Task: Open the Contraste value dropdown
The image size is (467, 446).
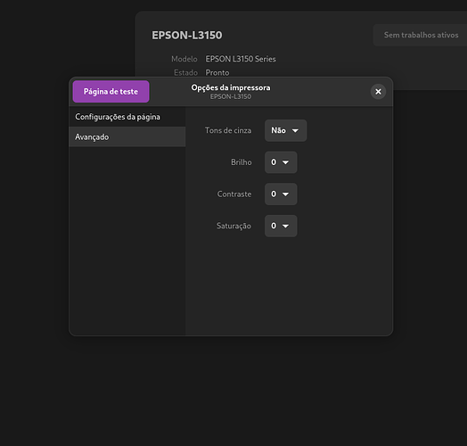Action: tap(281, 194)
